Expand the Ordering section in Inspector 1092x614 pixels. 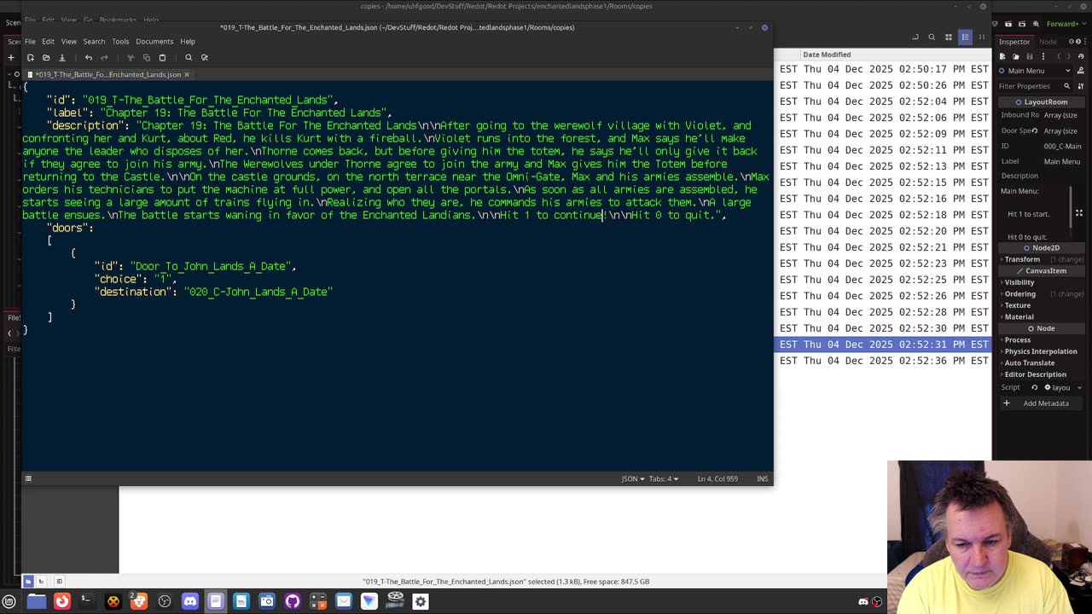point(1019,294)
